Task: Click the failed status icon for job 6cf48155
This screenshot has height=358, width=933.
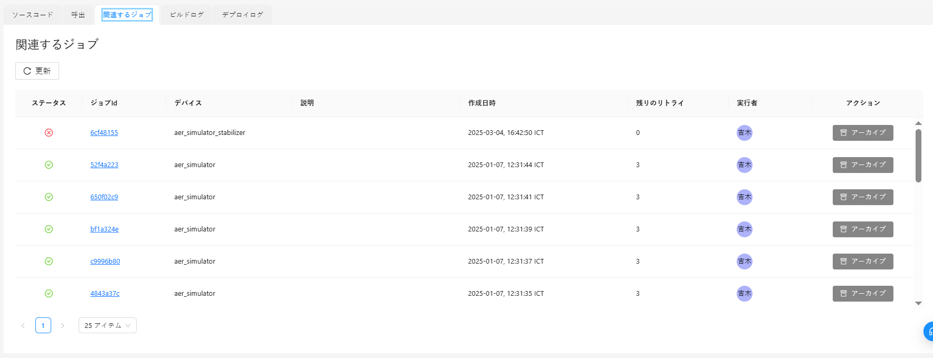Action: tap(49, 133)
